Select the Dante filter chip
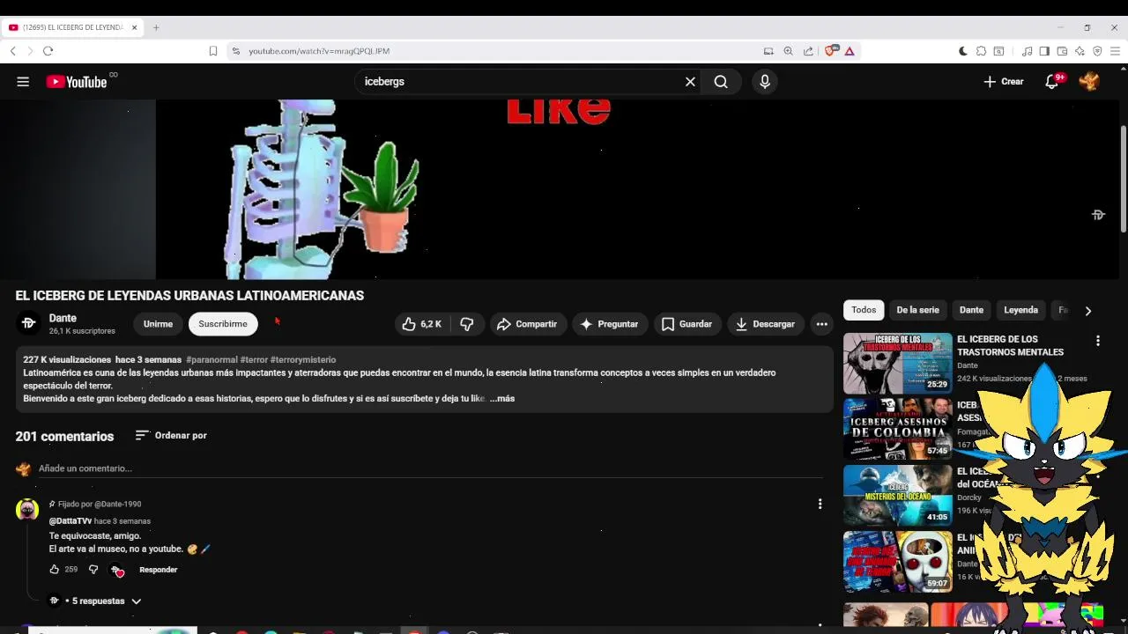The image size is (1128, 634). (x=971, y=310)
